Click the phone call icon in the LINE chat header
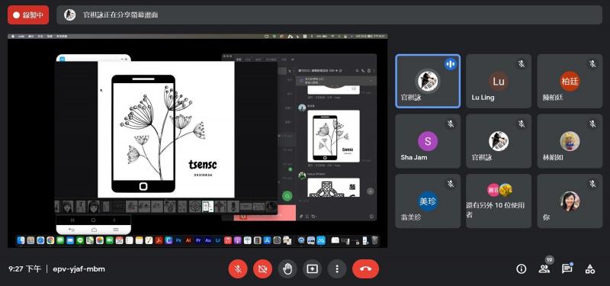610x286 pixels. pyautogui.click(x=363, y=70)
